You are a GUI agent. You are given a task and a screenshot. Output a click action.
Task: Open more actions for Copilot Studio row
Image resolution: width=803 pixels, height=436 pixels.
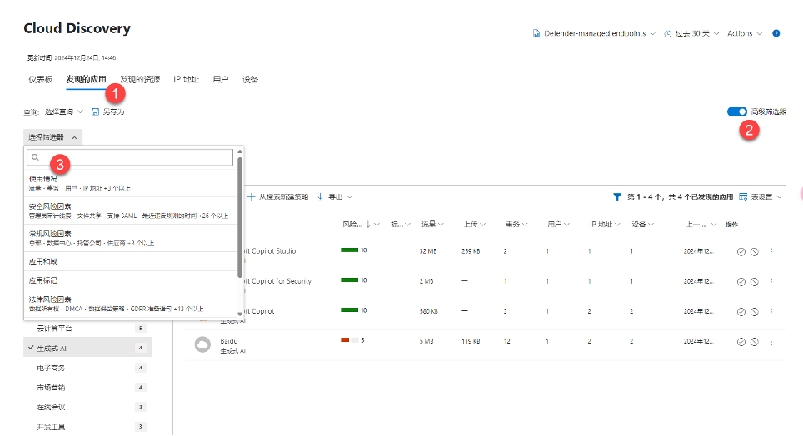tap(771, 252)
